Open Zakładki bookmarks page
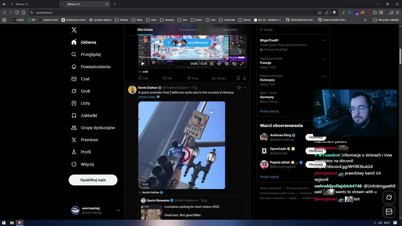This screenshot has height=226, width=402. 84,116
